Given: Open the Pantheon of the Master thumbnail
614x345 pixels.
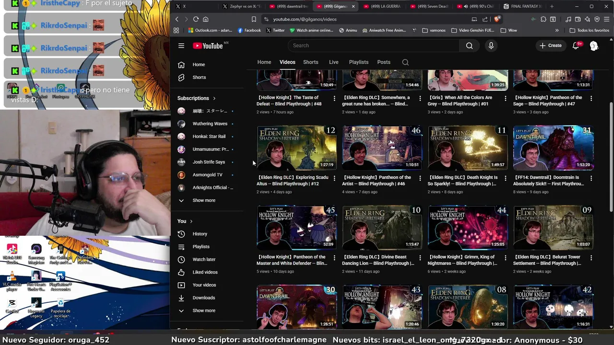Looking at the screenshot, I should (296, 228).
